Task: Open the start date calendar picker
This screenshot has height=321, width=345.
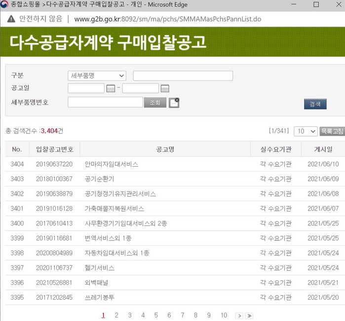Action: [x=111, y=89]
